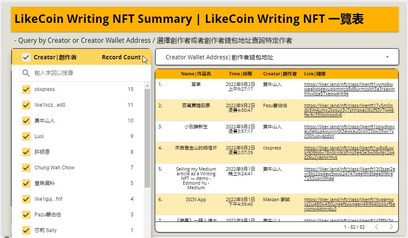Screen dimensions: 408x238
Task: Uncheck the 莎莉 Sally creator checkbox
Action: (x=26, y=230)
